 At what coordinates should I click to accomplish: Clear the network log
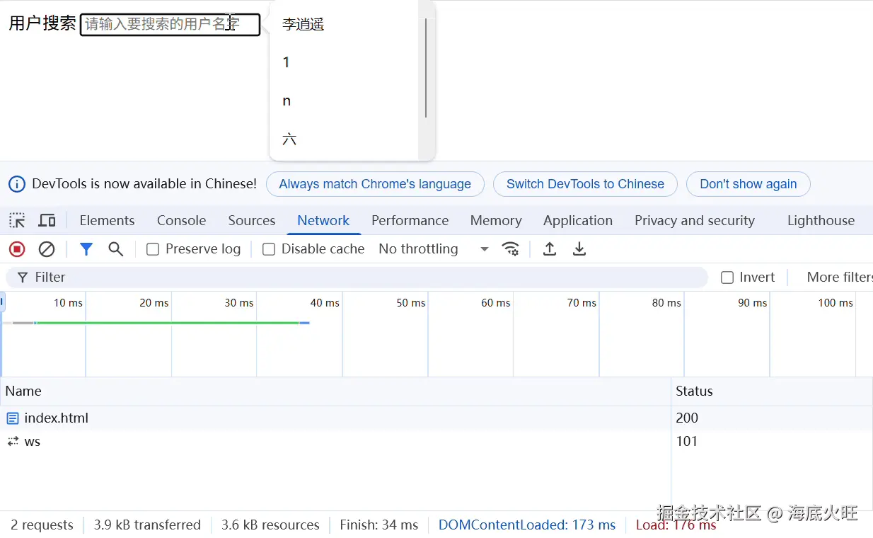pos(47,249)
